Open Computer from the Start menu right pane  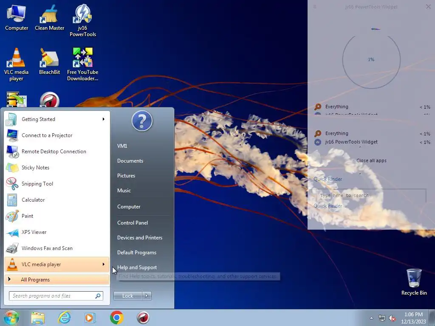129,207
